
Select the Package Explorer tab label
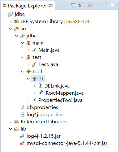[x=27, y=6]
